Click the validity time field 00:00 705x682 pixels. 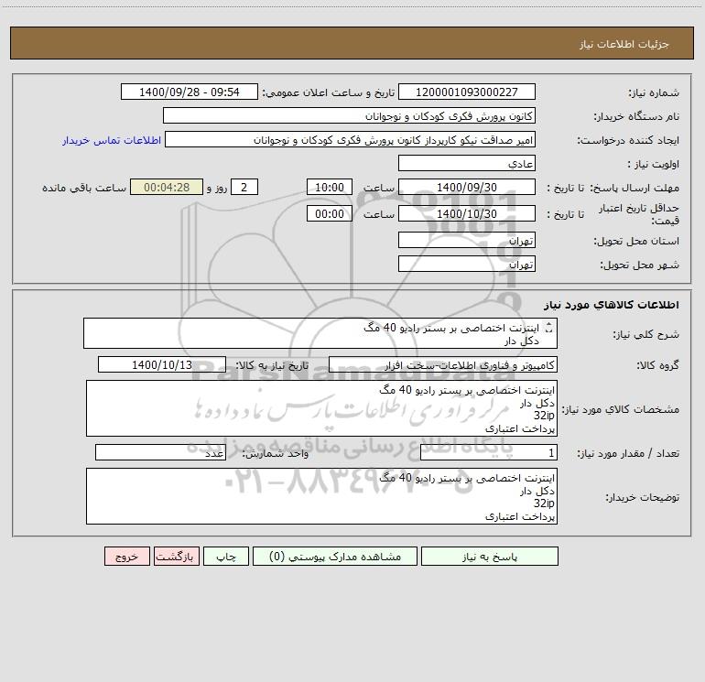(x=330, y=213)
